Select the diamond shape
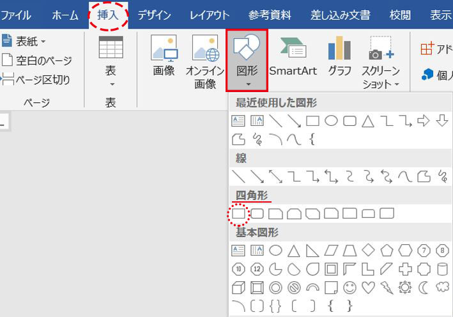This screenshot has width=453, height=317. [369, 251]
